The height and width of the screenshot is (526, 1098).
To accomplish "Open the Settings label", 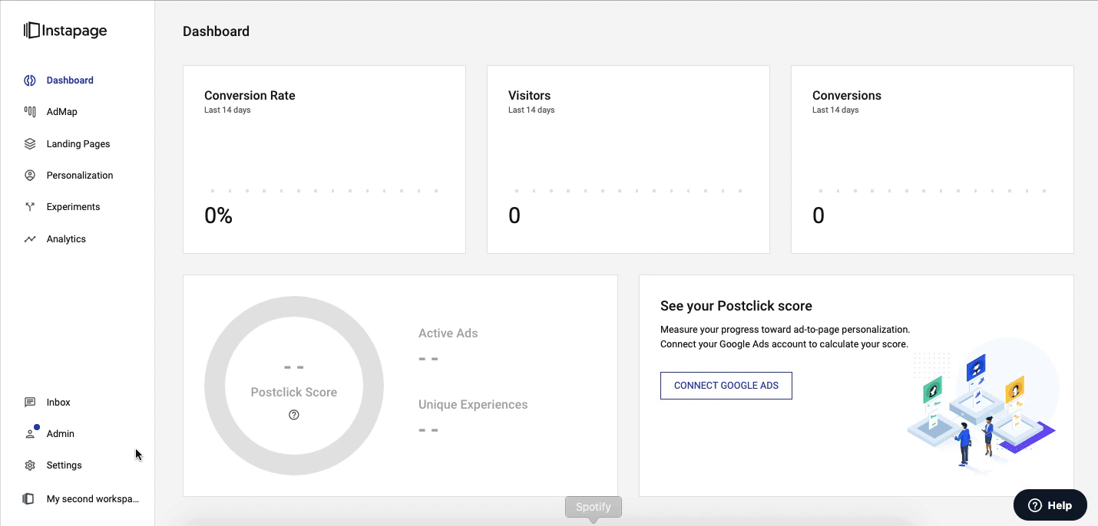I will click(64, 465).
